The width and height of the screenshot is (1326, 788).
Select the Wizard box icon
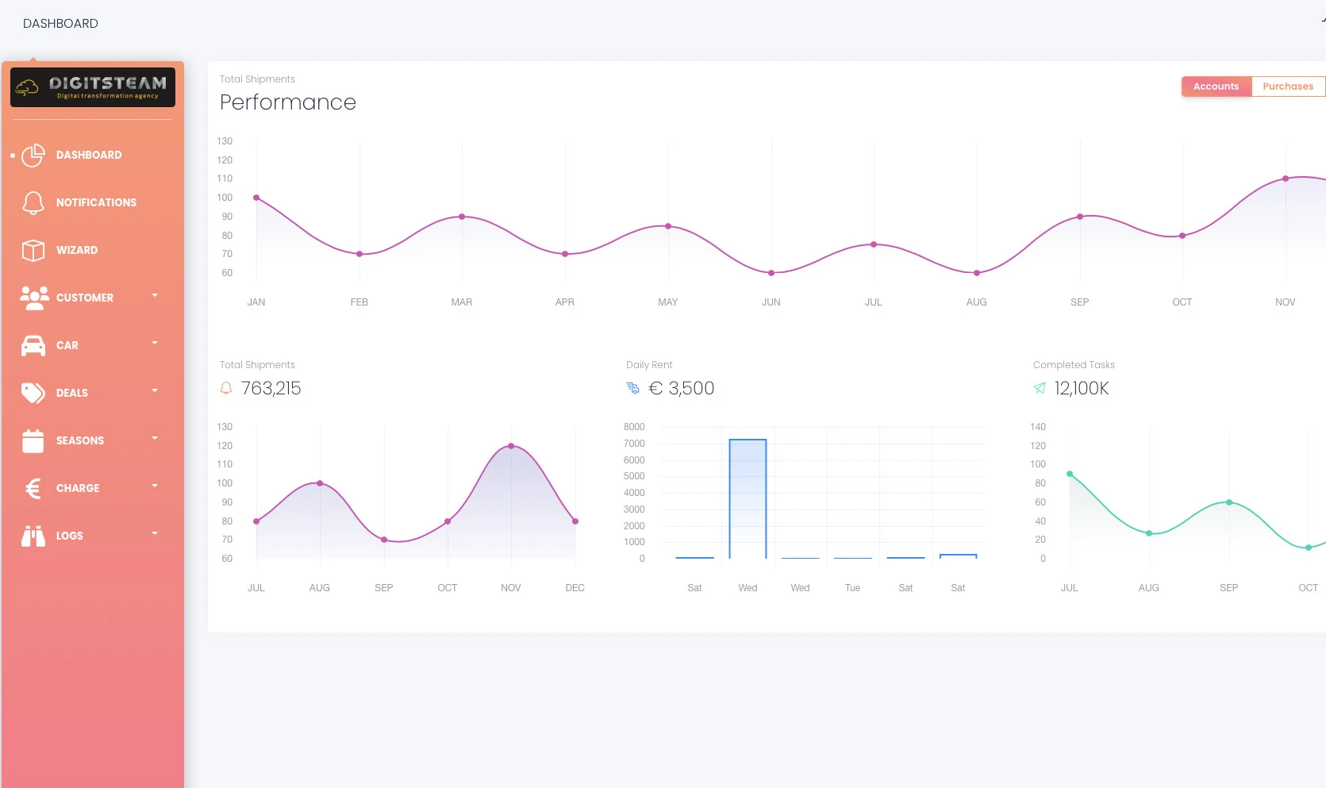coord(33,251)
